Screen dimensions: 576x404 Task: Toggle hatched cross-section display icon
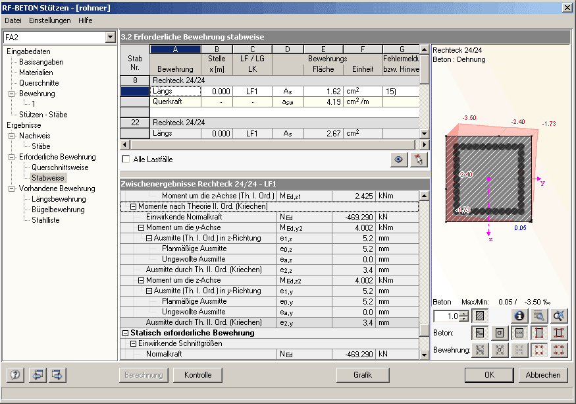click(480, 316)
